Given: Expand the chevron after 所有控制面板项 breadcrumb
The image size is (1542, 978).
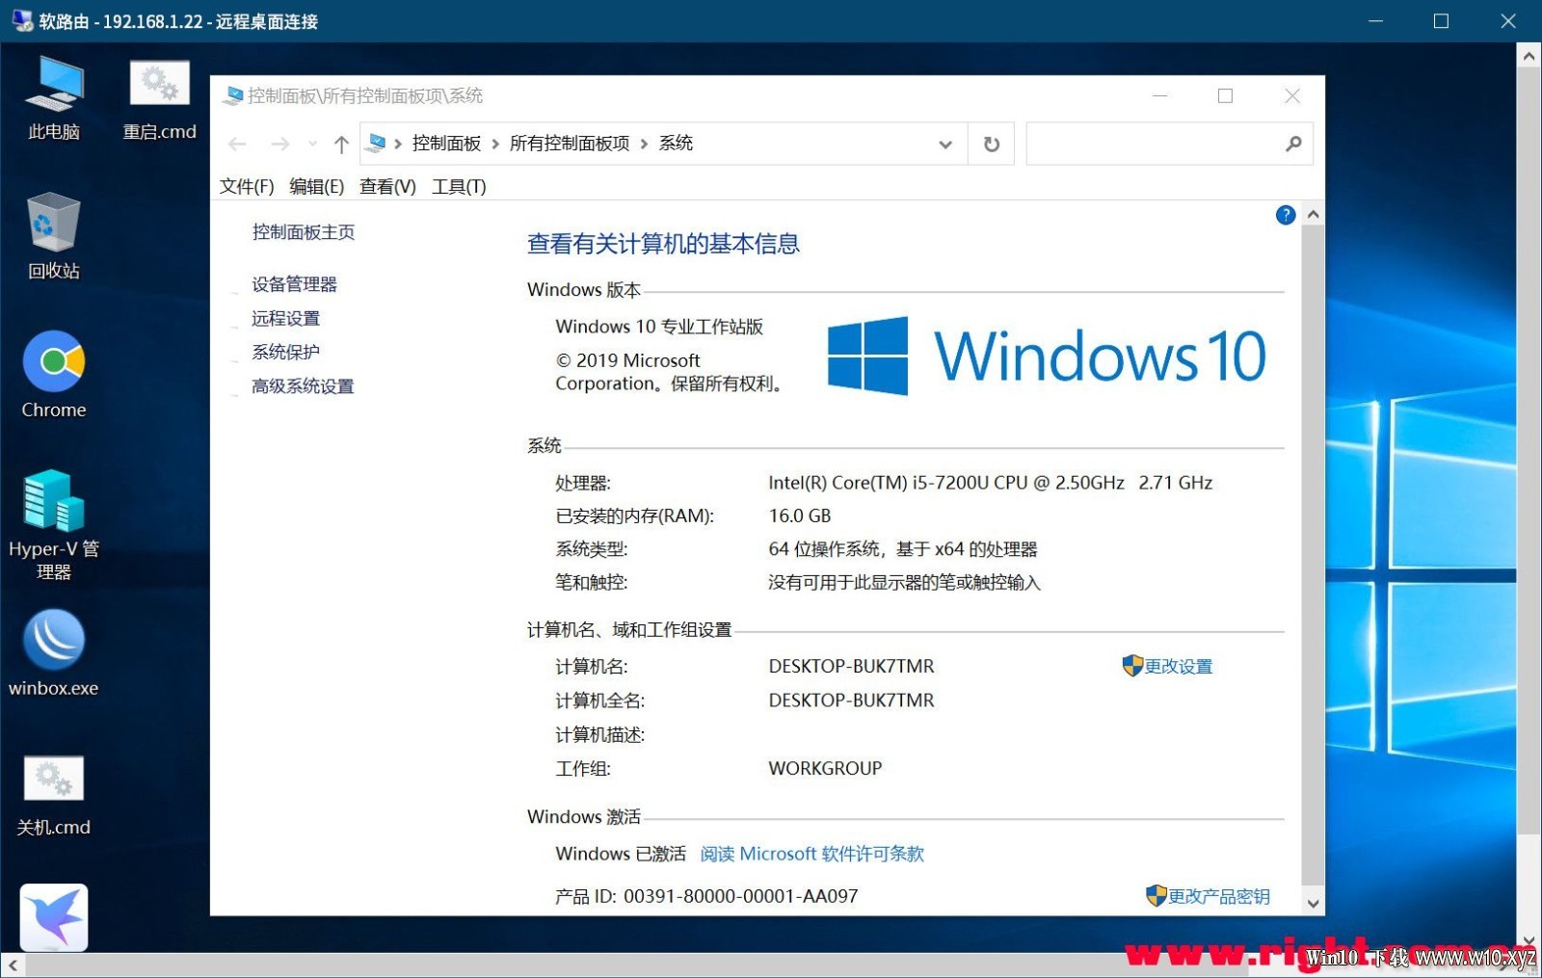Looking at the screenshot, I should 644,144.
